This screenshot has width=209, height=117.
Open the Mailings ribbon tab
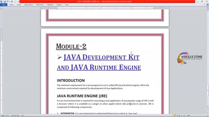[50, 5]
